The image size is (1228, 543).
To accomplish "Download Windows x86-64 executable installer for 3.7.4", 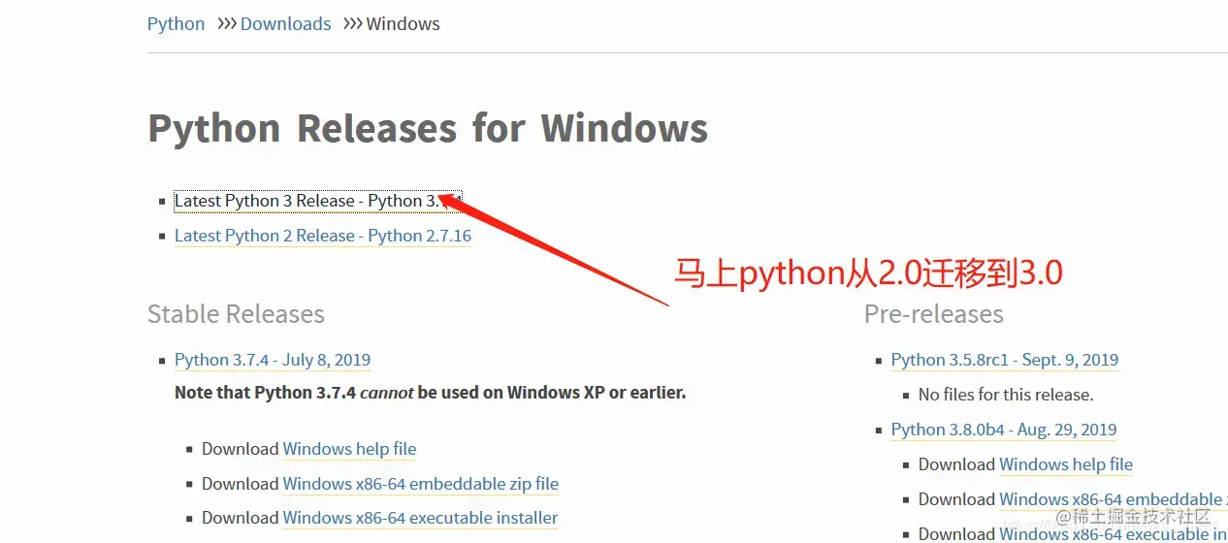I will (x=420, y=519).
